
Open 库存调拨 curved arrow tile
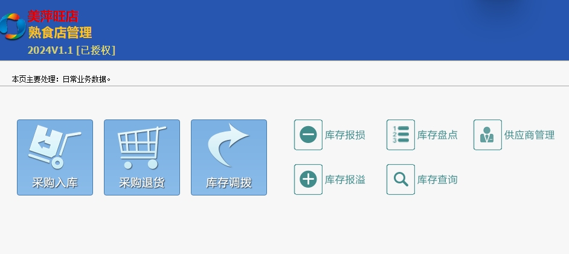[229, 157]
